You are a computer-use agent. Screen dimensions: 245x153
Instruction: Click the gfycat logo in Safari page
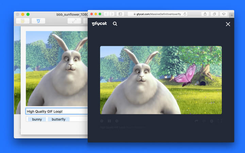[x=99, y=23]
